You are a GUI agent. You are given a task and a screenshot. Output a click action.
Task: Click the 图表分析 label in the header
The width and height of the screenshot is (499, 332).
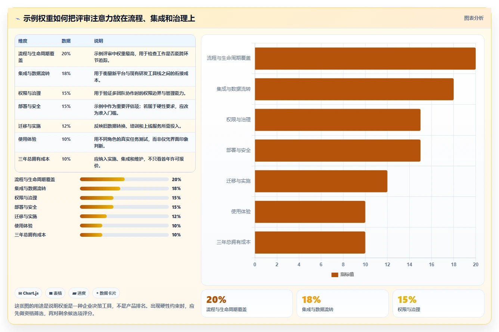[x=474, y=18]
